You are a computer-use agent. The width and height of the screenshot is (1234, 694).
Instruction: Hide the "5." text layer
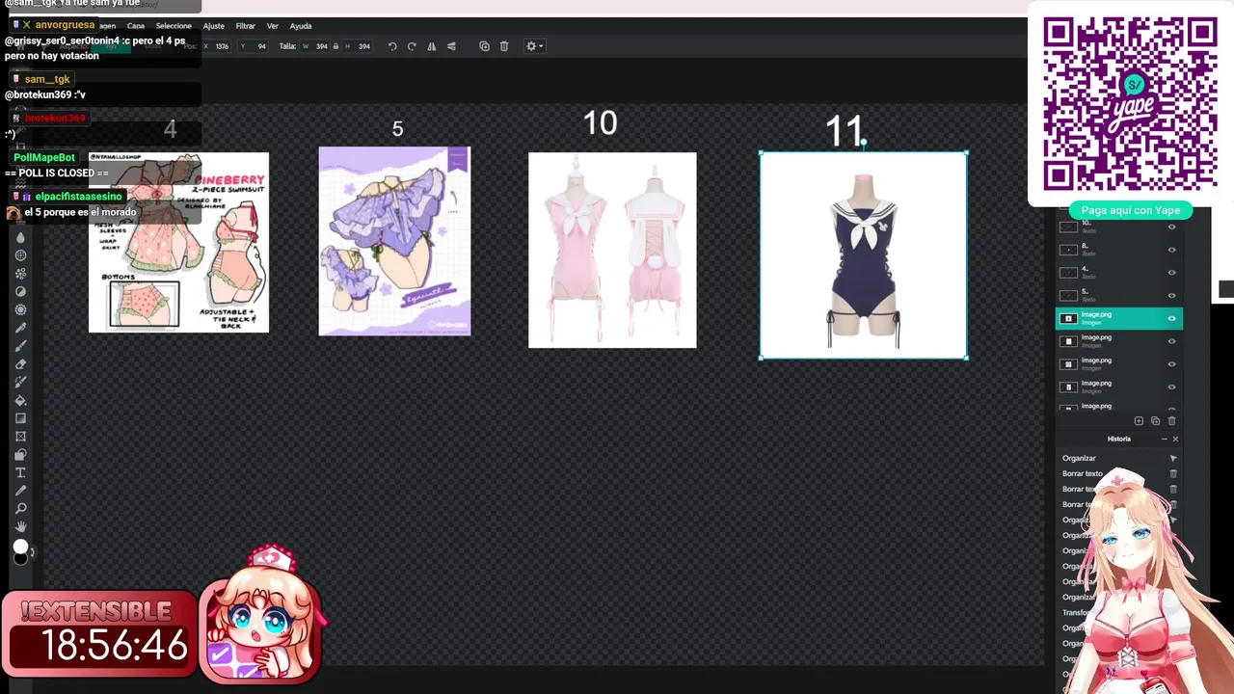(x=1172, y=296)
